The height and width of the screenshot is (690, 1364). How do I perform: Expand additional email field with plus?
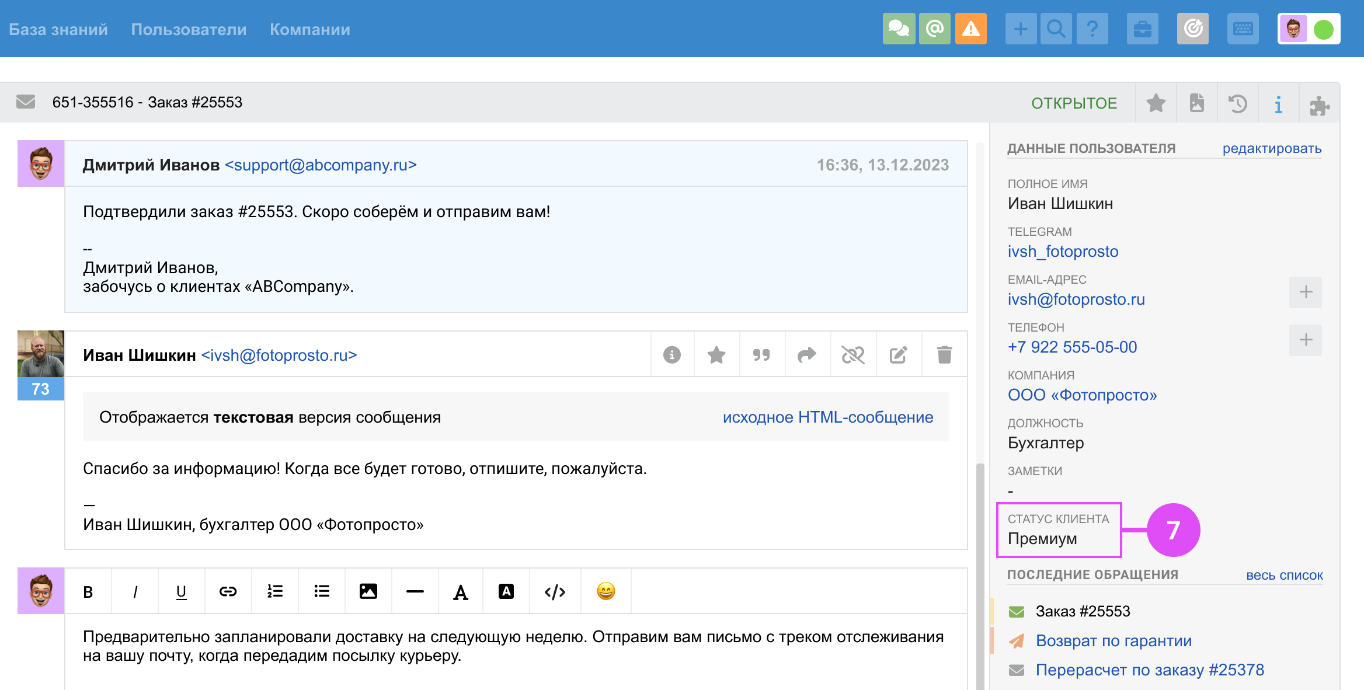tap(1306, 292)
